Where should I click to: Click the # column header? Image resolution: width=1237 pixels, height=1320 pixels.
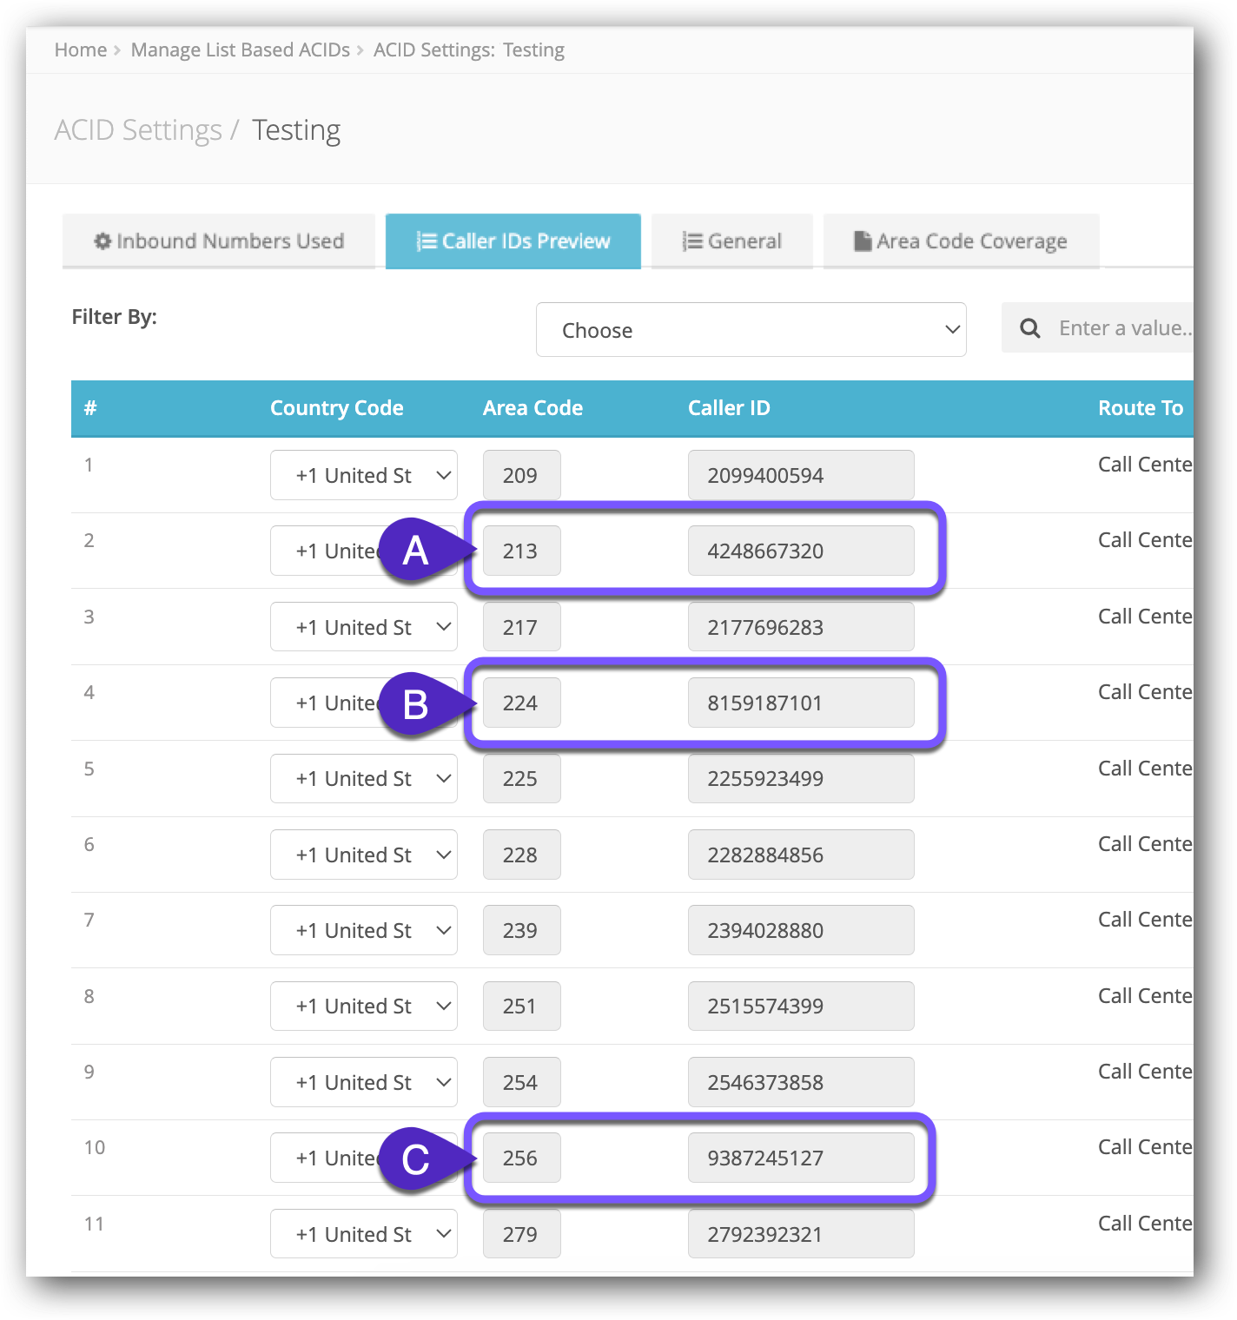90,408
